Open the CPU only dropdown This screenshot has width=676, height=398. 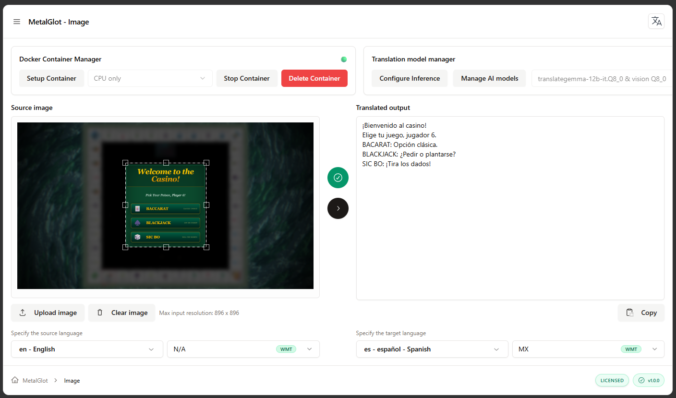(x=150, y=78)
